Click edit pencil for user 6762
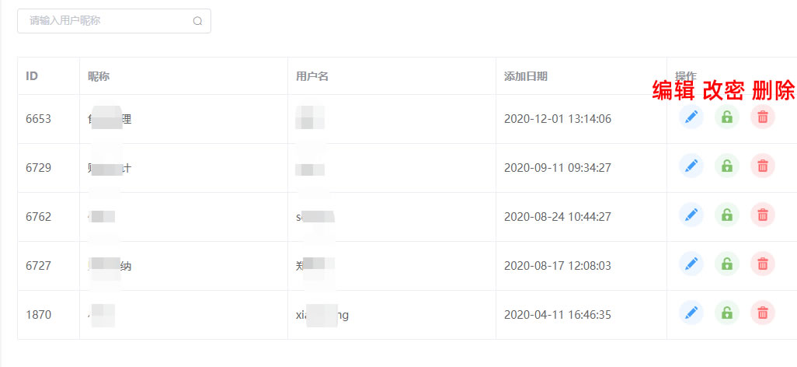Screen dimensions: 797x367 pyautogui.click(x=691, y=215)
